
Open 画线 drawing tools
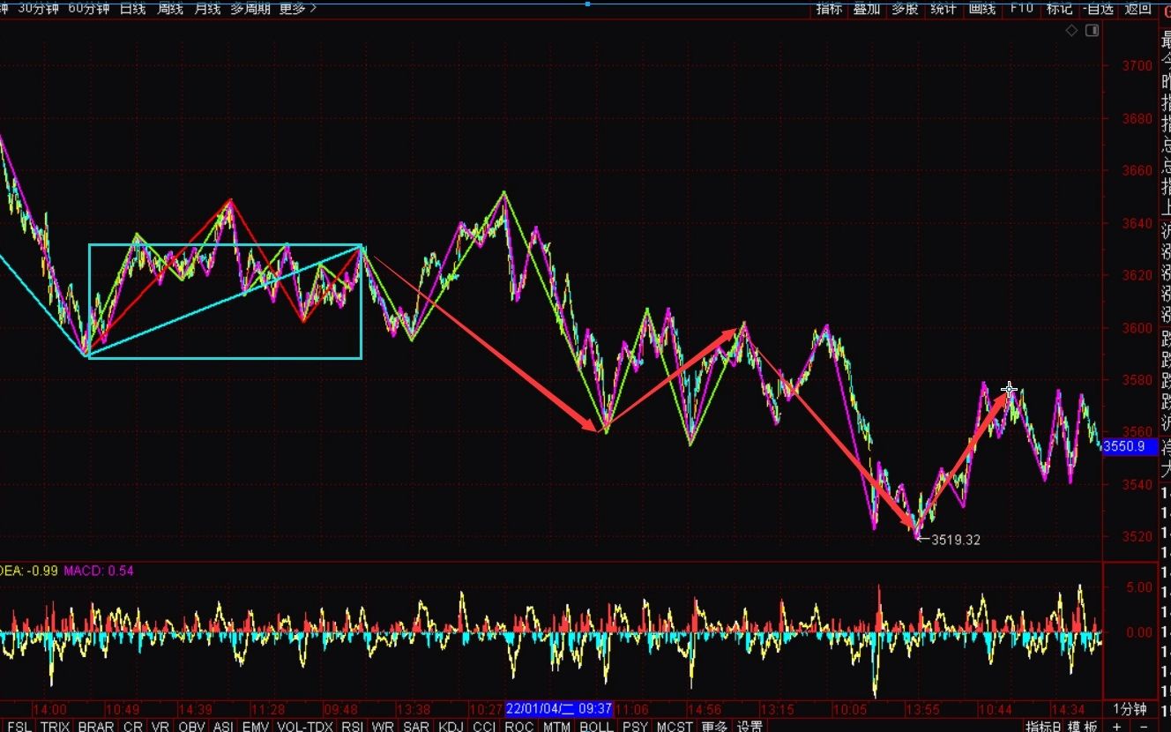981,8
